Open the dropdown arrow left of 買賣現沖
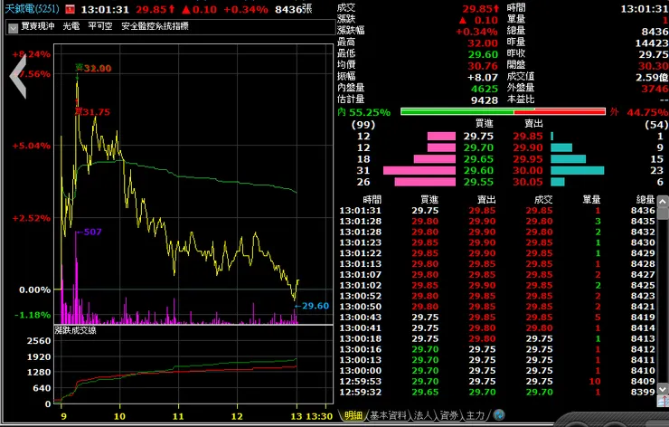This screenshot has width=669, height=427. [14, 28]
